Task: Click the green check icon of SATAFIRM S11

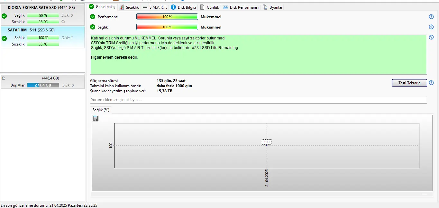Action: click(x=4, y=38)
